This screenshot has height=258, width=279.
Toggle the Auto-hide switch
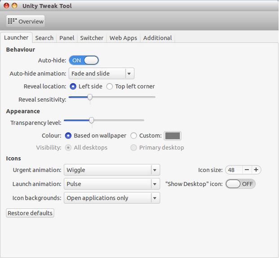click(x=84, y=60)
